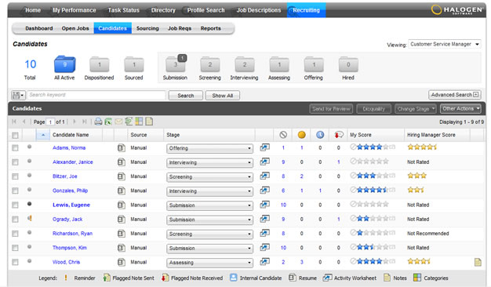
Task: Open activity worksheet for Alexander, Janice
Action: pyautogui.click(x=264, y=162)
